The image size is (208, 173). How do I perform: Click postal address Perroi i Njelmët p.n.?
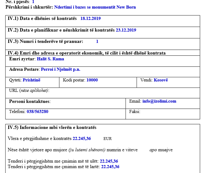point(61,69)
